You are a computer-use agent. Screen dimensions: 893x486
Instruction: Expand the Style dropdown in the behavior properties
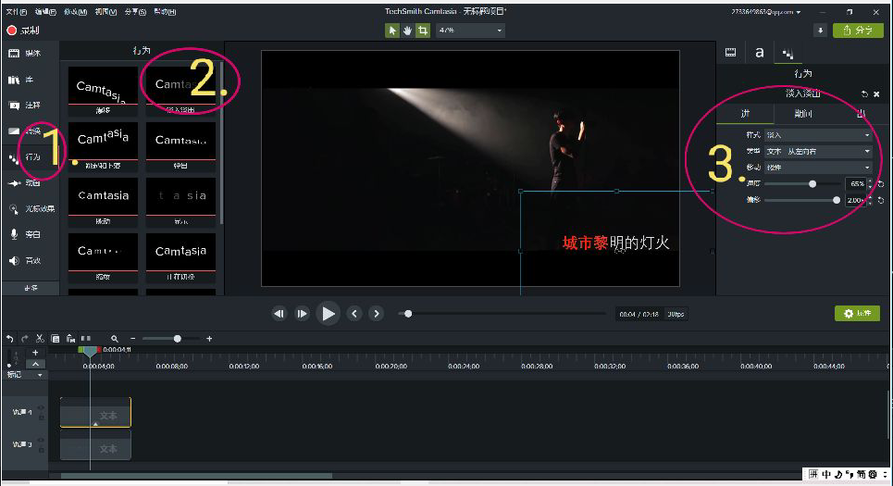coord(817,135)
